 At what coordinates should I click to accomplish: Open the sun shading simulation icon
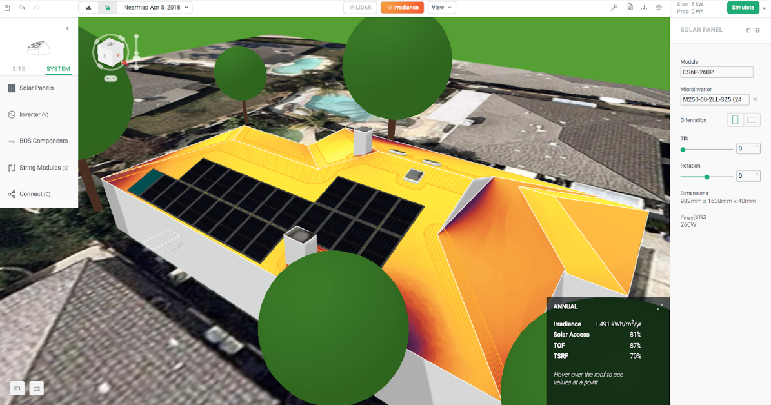click(37, 388)
